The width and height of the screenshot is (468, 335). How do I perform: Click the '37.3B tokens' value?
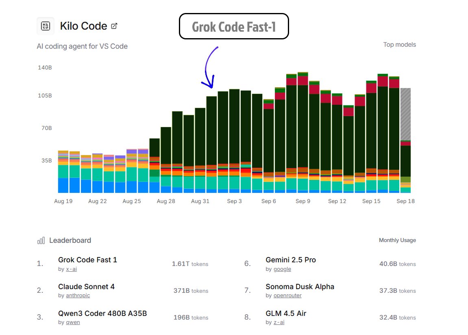pyautogui.click(x=397, y=291)
